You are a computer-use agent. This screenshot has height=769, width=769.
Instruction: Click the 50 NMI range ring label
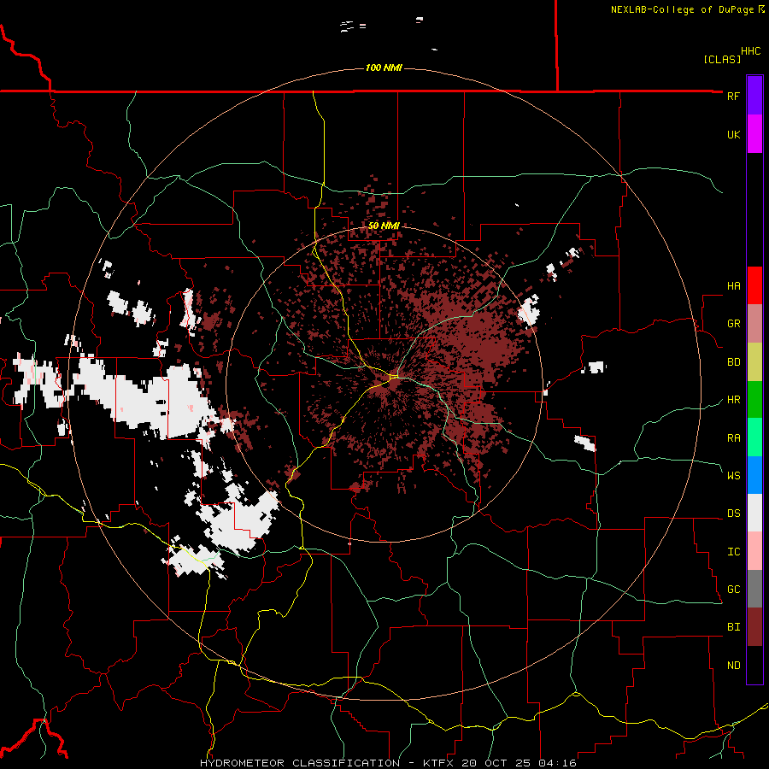coord(384,226)
